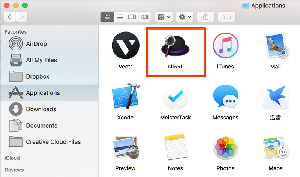
Task: Launch the Mail app icon
Action: [x=276, y=46]
